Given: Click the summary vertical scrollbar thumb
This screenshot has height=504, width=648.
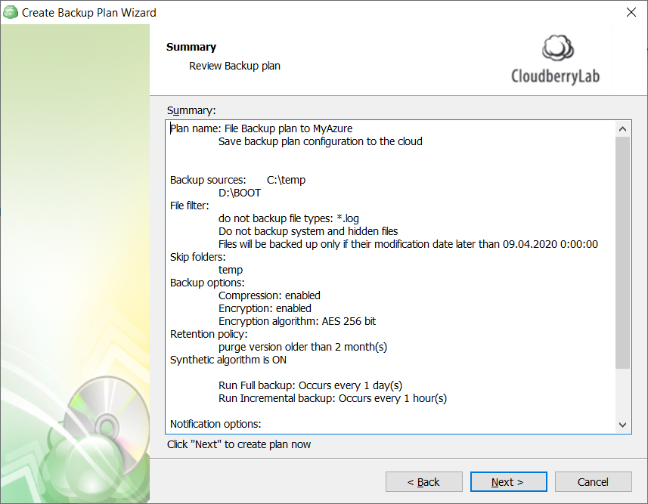Looking at the screenshot, I should [622, 252].
